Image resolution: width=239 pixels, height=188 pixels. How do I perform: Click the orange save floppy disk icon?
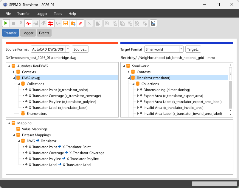[x=66, y=23]
